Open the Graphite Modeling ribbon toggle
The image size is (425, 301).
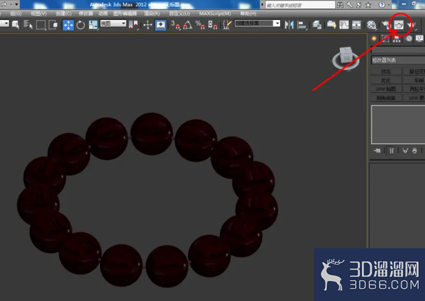click(332, 25)
